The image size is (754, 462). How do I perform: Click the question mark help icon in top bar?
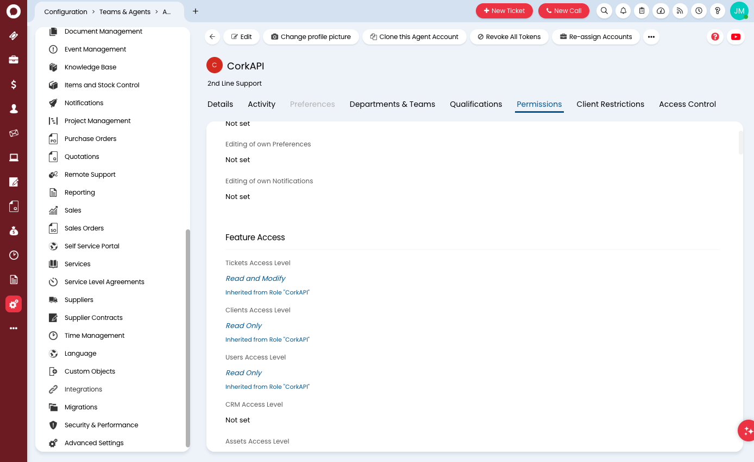[x=718, y=11]
